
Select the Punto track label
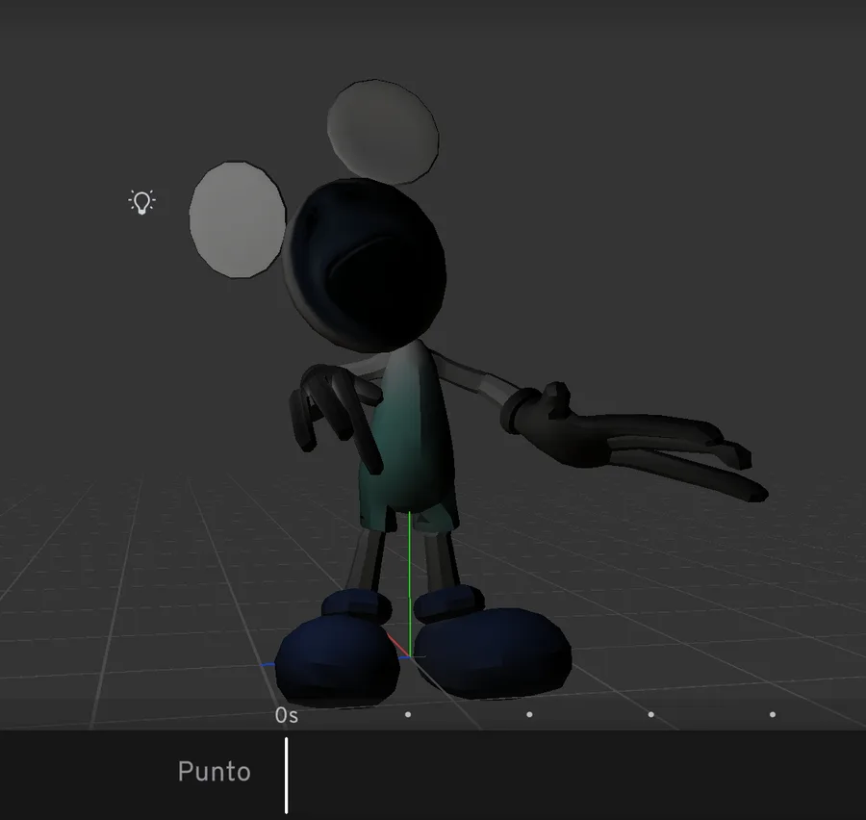click(215, 771)
